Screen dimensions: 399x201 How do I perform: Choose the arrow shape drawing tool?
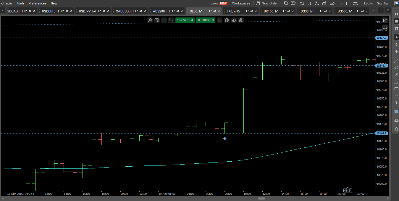(396, 96)
